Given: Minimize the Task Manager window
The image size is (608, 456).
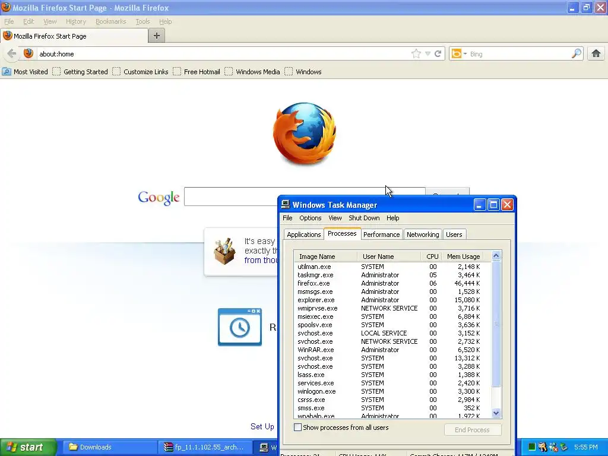Looking at the screenshot, I should click(480, 205).
